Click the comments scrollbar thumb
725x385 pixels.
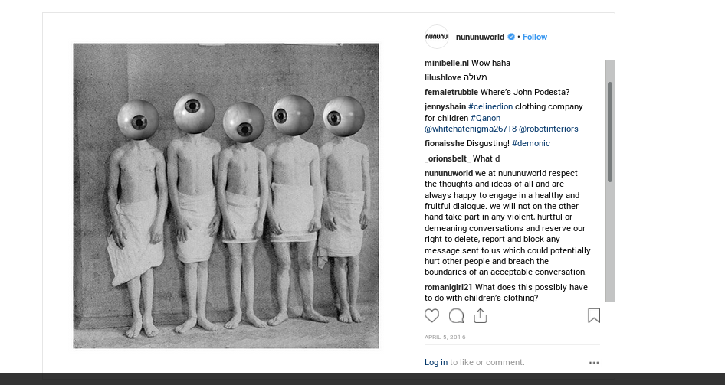tap(610, 132)
